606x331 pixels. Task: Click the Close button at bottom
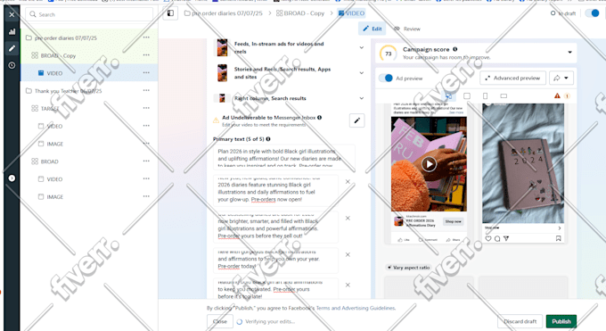pyautogui.click(x=220, y=321)
